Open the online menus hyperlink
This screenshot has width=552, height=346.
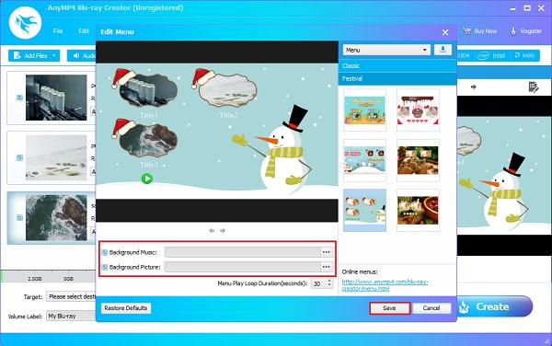click(x=385, y=285)
